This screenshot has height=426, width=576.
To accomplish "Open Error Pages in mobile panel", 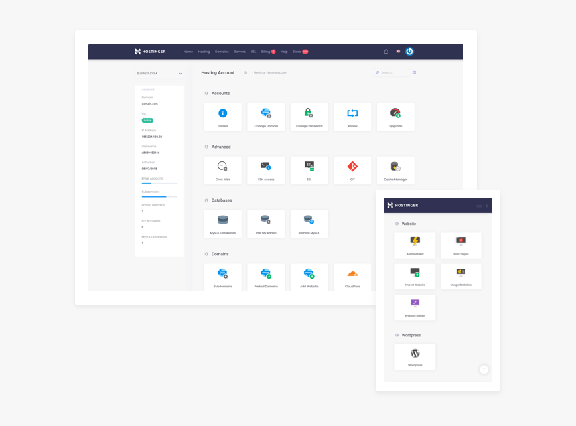I will pyautogui.click(x=461, y=245).
